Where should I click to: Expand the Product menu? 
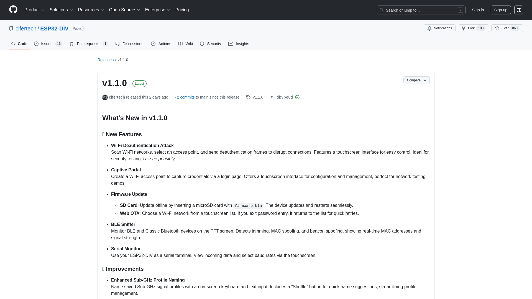[x=34, y=10]
